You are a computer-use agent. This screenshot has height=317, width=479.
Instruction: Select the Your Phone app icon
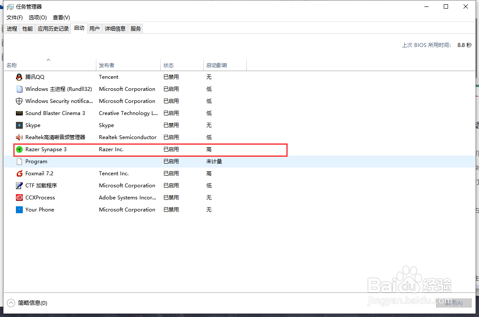coord(19,209)
